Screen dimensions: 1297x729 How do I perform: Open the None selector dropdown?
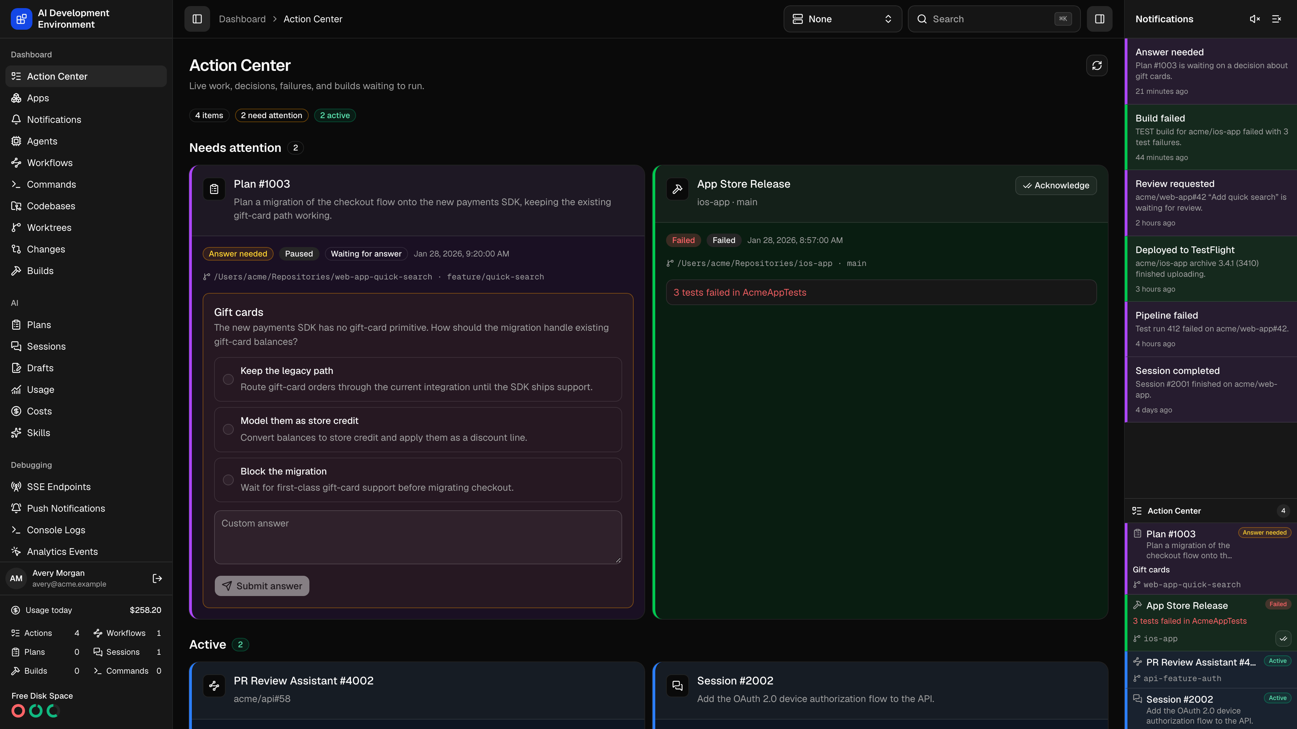pyautogui.click(x=842, y=19)
